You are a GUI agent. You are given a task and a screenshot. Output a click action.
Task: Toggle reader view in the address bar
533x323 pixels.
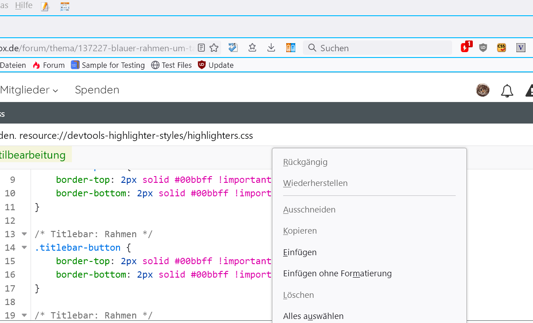[x=202, y=48]
